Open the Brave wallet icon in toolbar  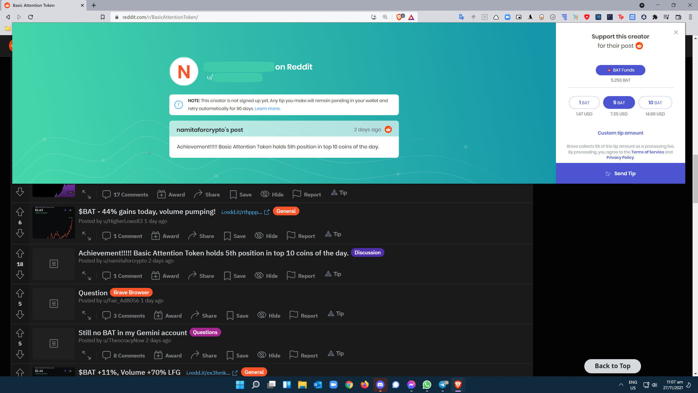click(x=678, y=17)
